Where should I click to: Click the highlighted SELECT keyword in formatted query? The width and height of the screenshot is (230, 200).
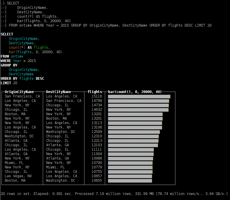[x=7, y=34]
